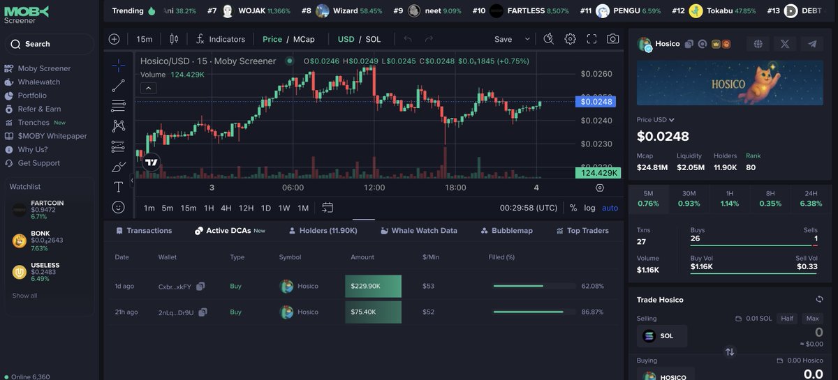Open the emoji sticker tool

(118, 207)
